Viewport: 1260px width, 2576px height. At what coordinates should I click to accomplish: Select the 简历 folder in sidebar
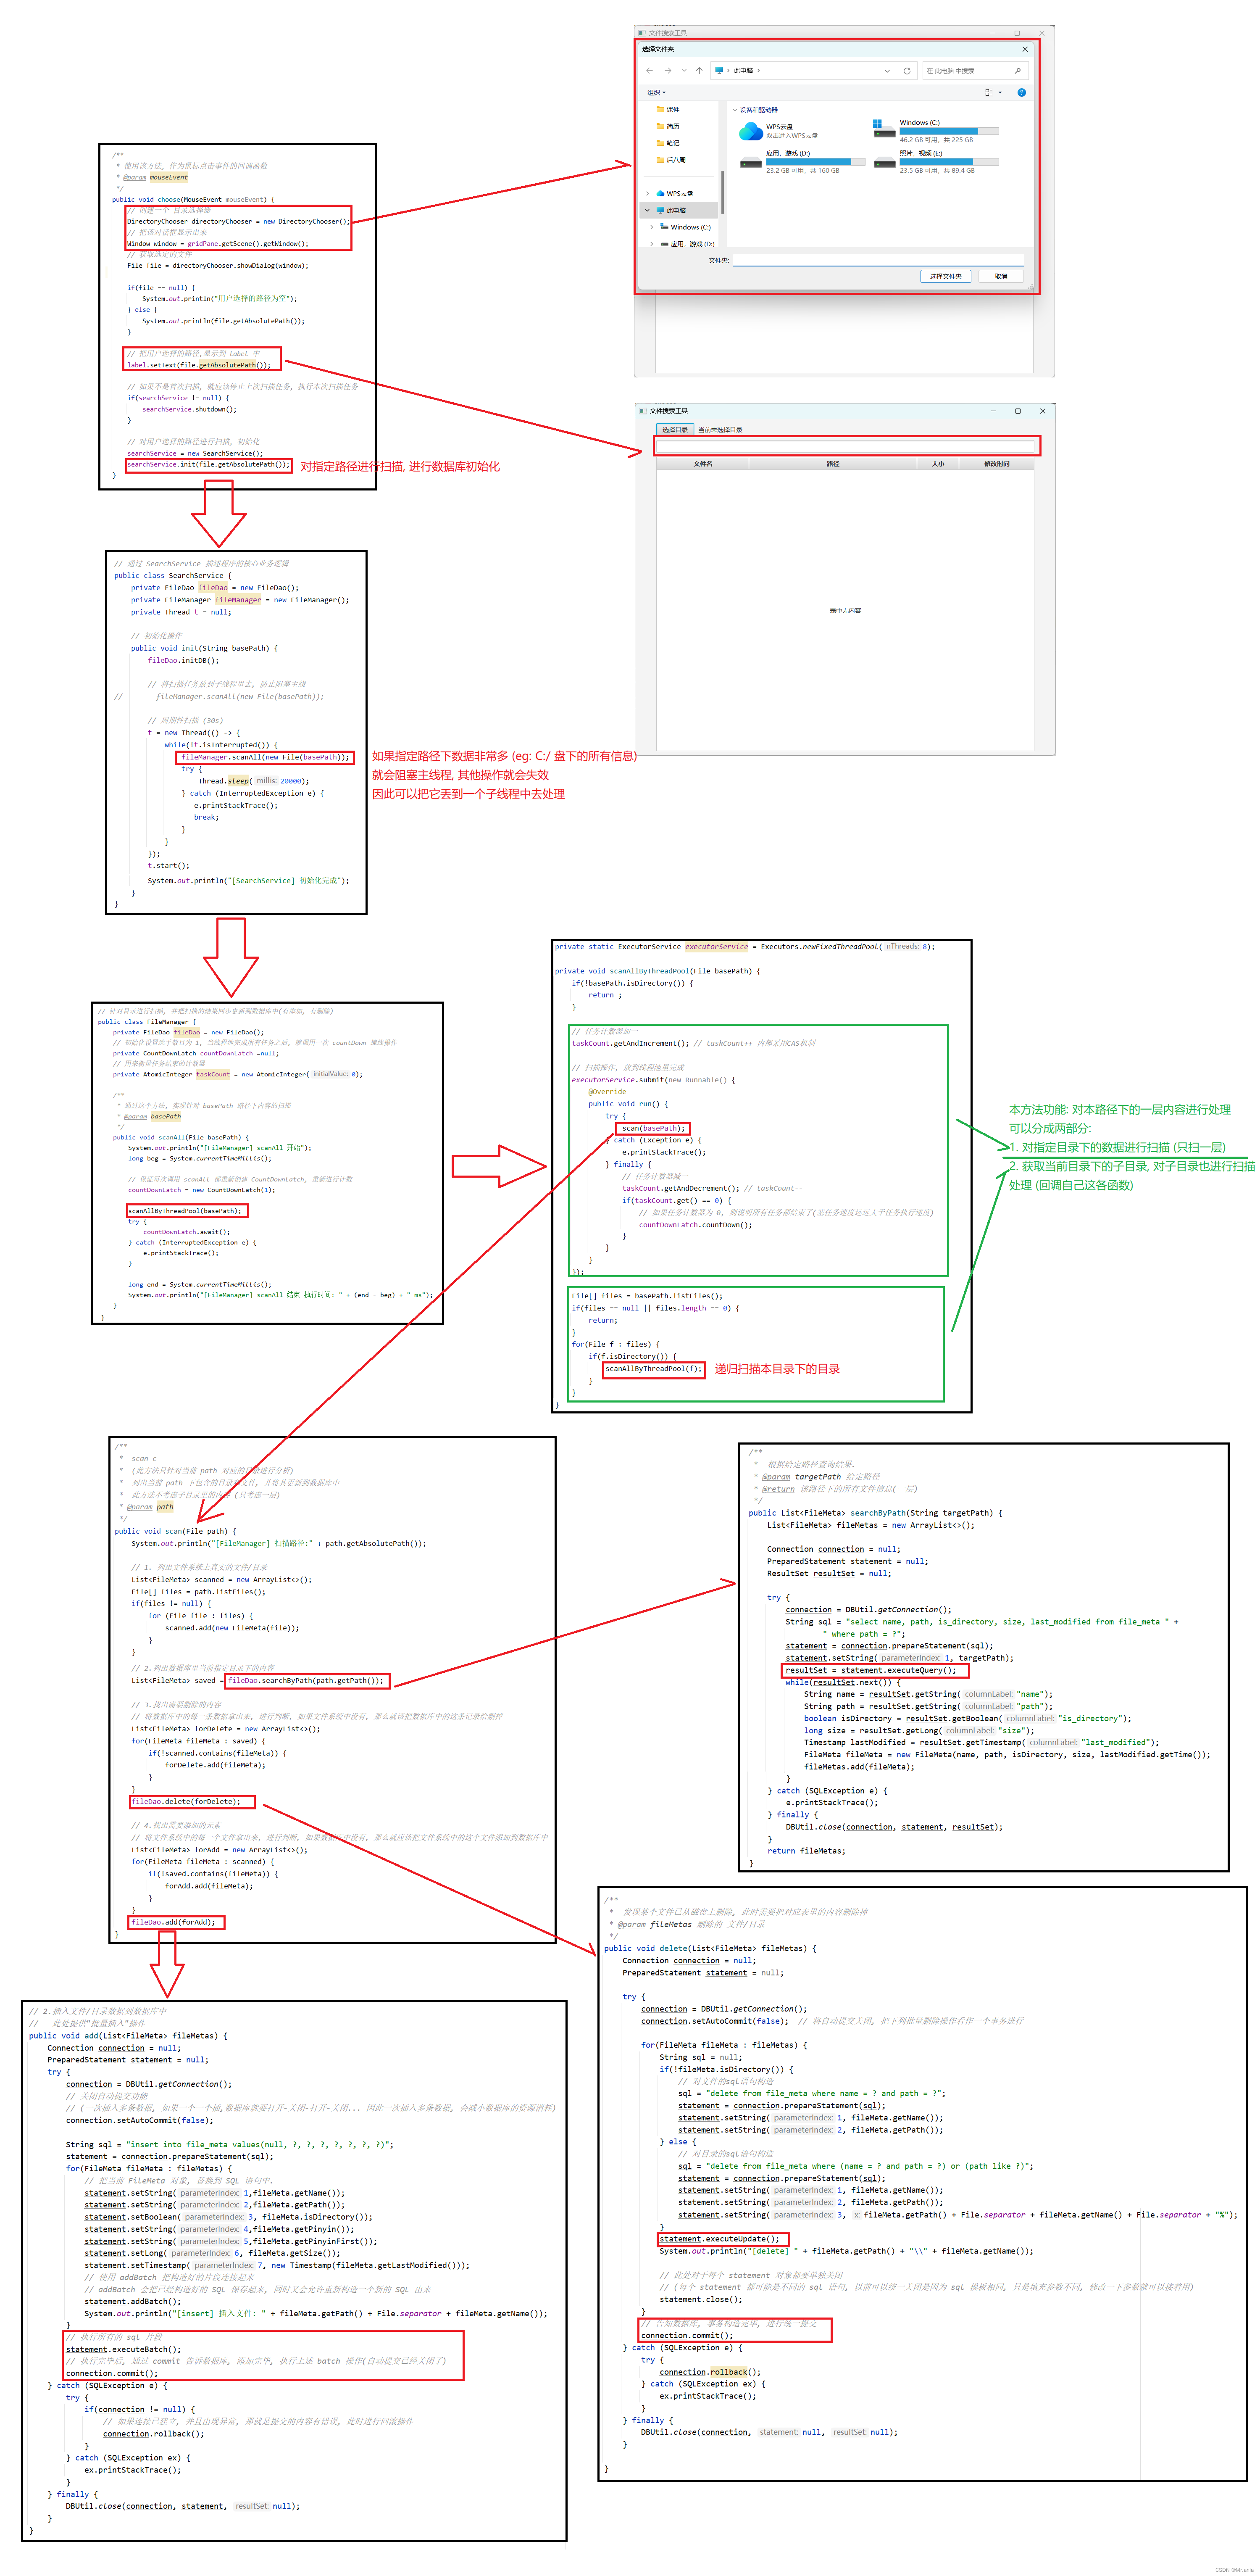[668, 127]
